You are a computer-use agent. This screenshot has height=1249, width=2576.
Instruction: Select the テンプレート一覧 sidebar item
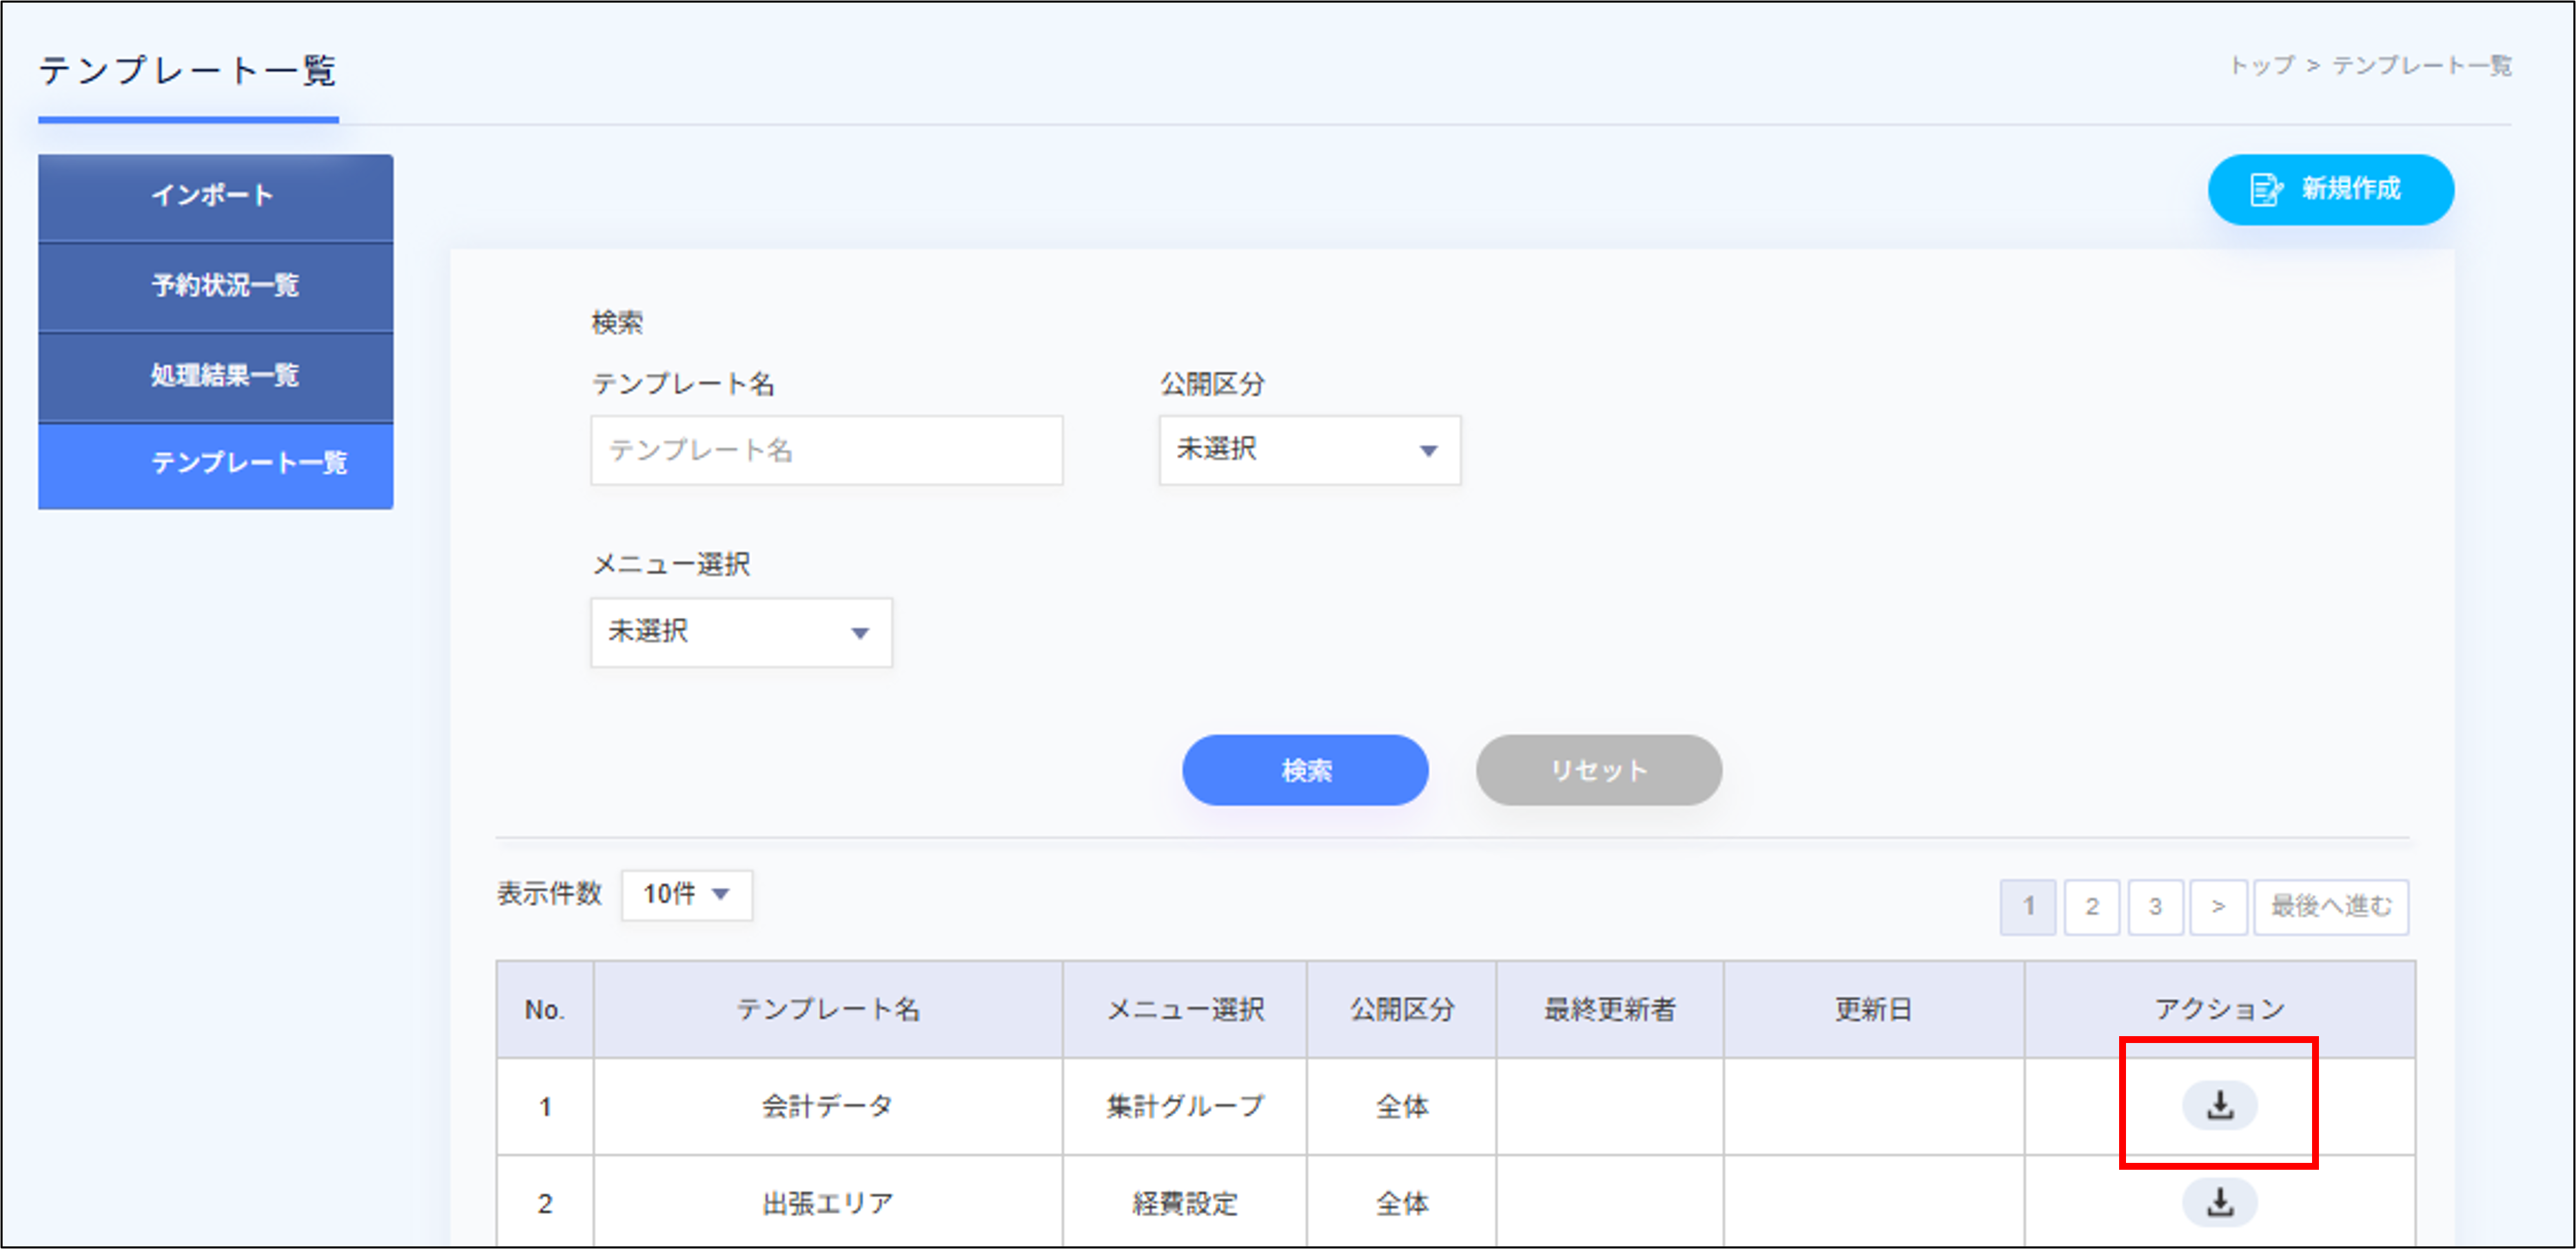pos(214,464)
